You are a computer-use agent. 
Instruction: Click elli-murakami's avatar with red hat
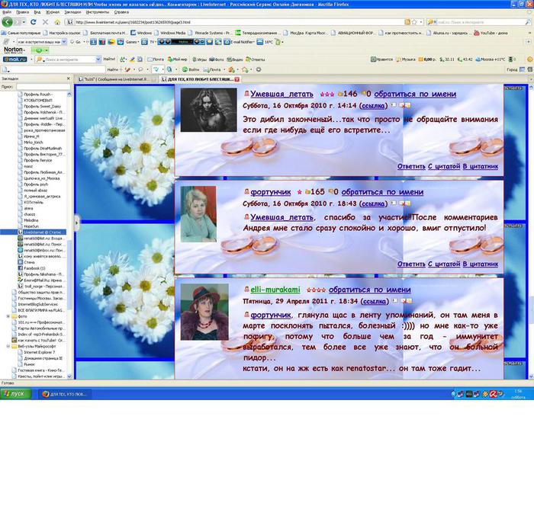point(204,312)
